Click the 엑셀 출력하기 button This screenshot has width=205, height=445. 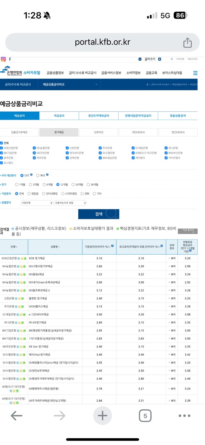188,231
